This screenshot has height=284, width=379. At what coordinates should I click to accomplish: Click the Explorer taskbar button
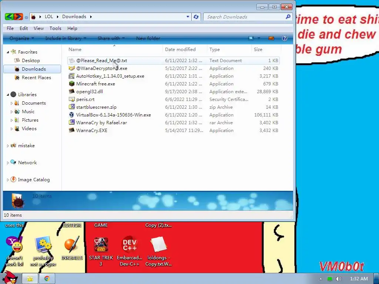click(x=30, y=279)
